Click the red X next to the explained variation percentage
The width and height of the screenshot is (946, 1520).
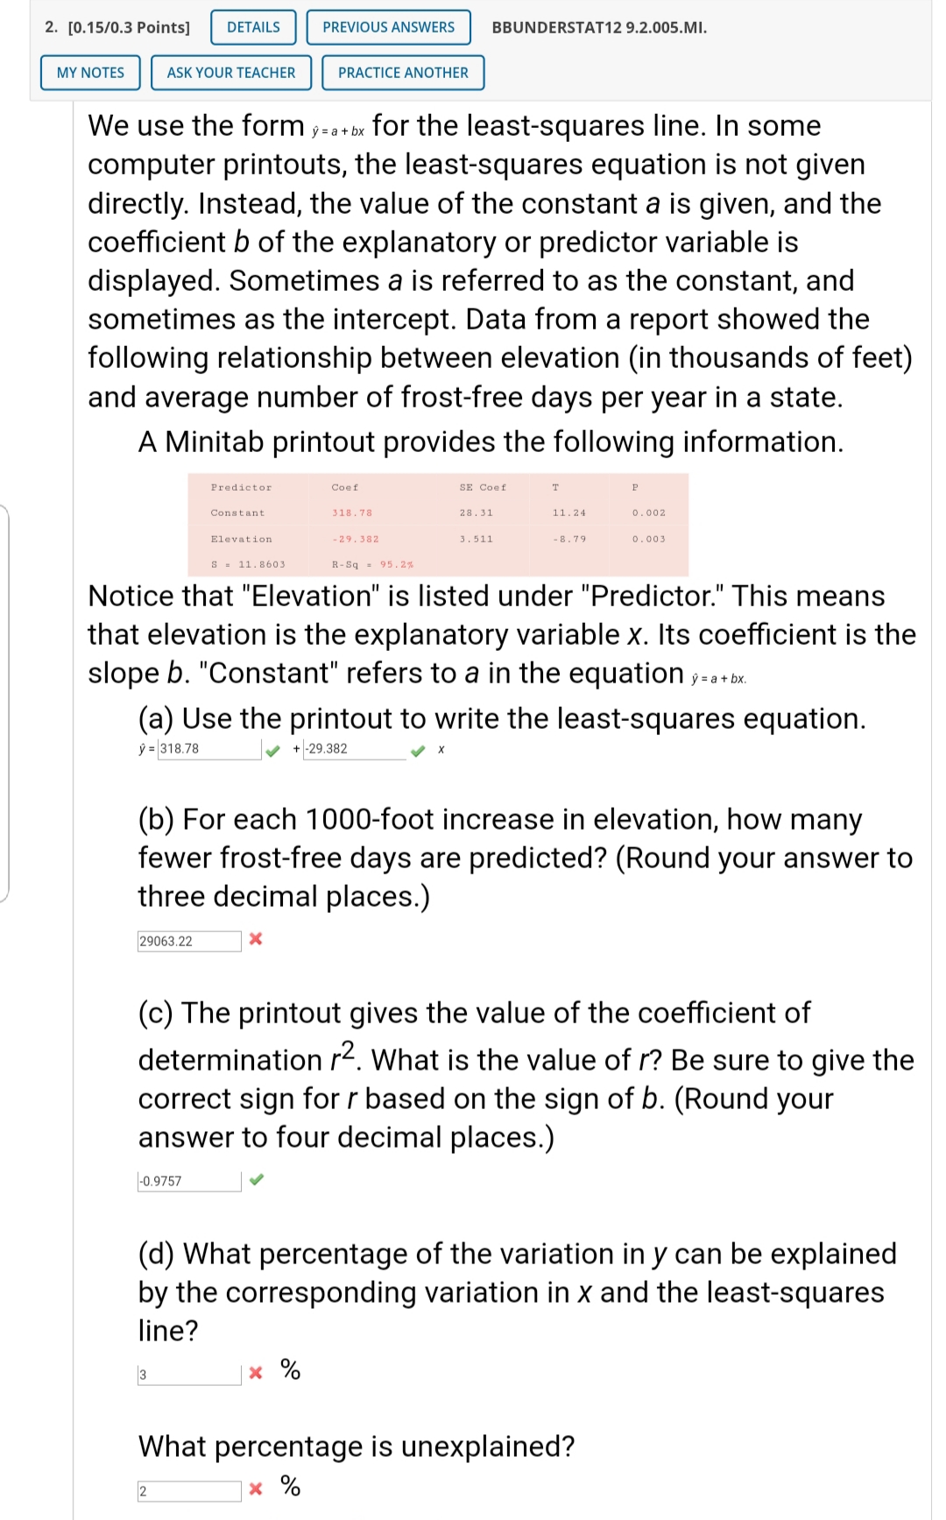pyautogui.click(x=257, y=1373)
